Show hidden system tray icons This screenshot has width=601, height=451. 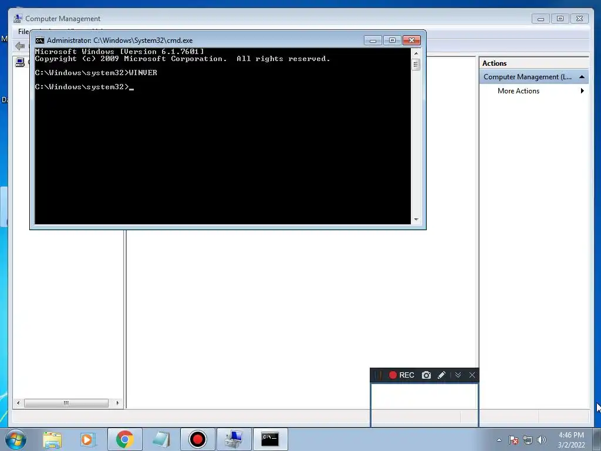499,440
